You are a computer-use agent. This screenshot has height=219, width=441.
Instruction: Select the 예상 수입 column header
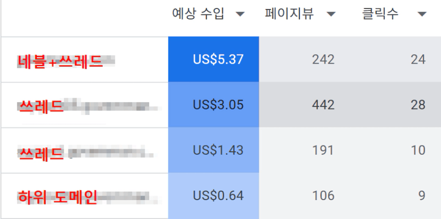click(x=198, y=14)
